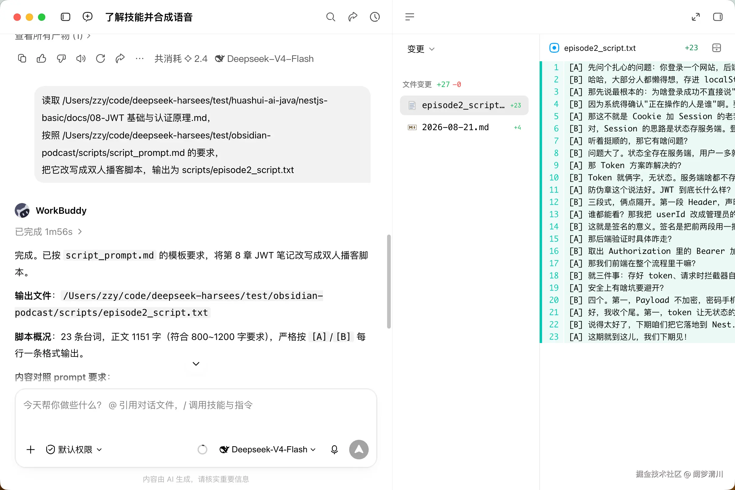
Task: Click line number 11 in gutter
Action: point(554,190)
